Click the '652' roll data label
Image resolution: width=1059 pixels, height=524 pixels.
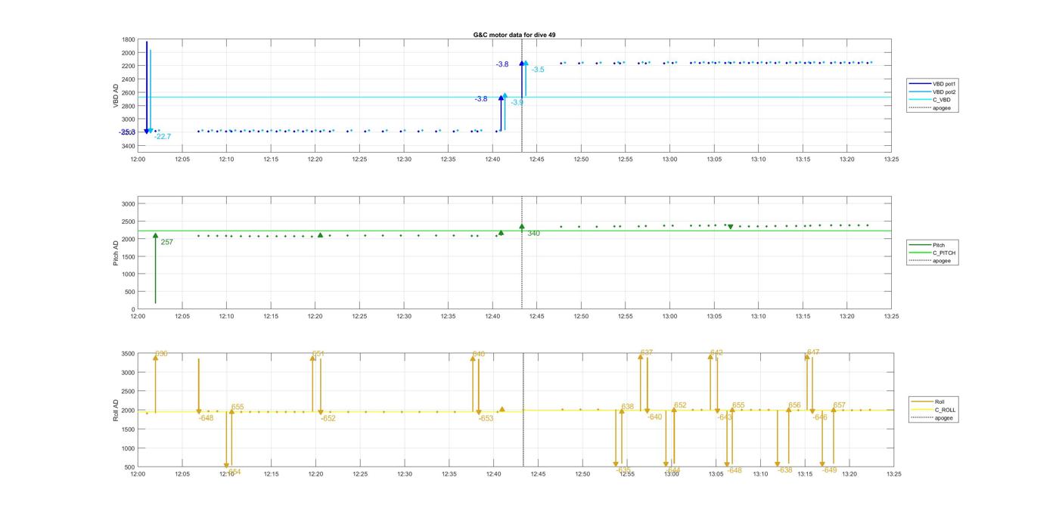coord(680,405)
